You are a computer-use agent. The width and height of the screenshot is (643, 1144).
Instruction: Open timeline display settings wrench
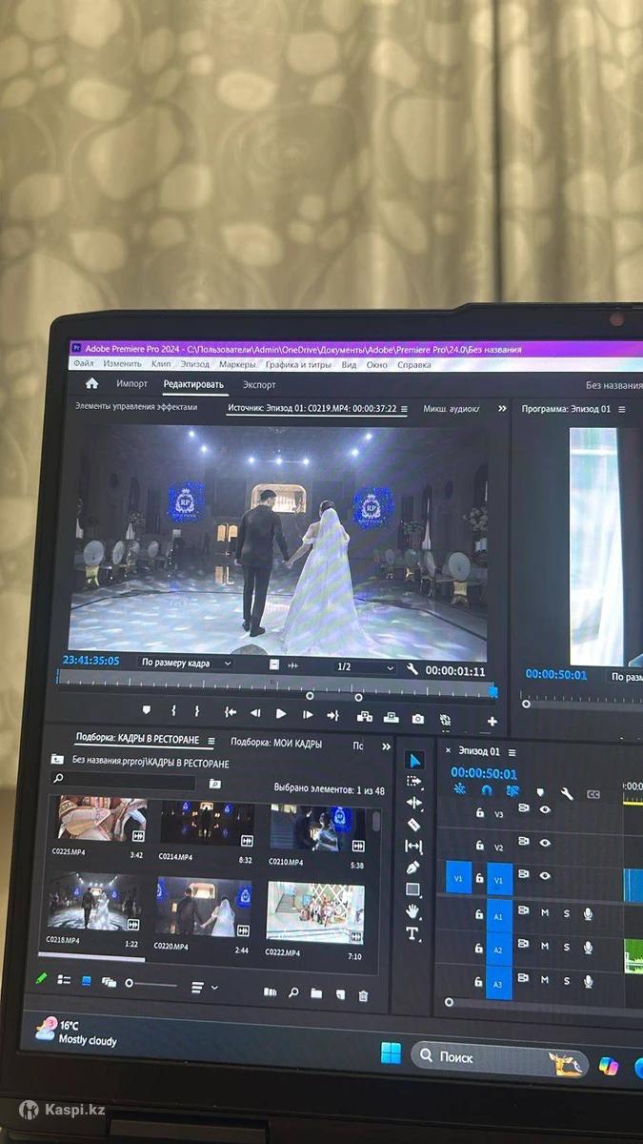pos(566,793)
